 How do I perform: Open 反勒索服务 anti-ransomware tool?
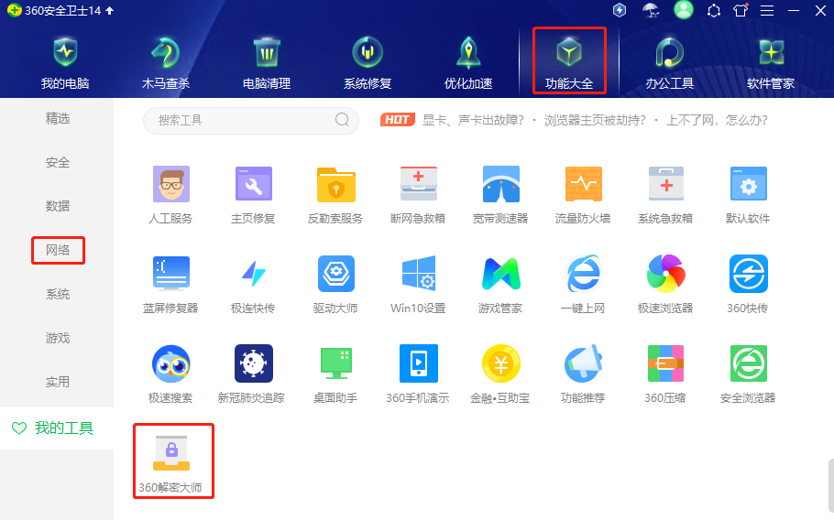pos(335,195)
